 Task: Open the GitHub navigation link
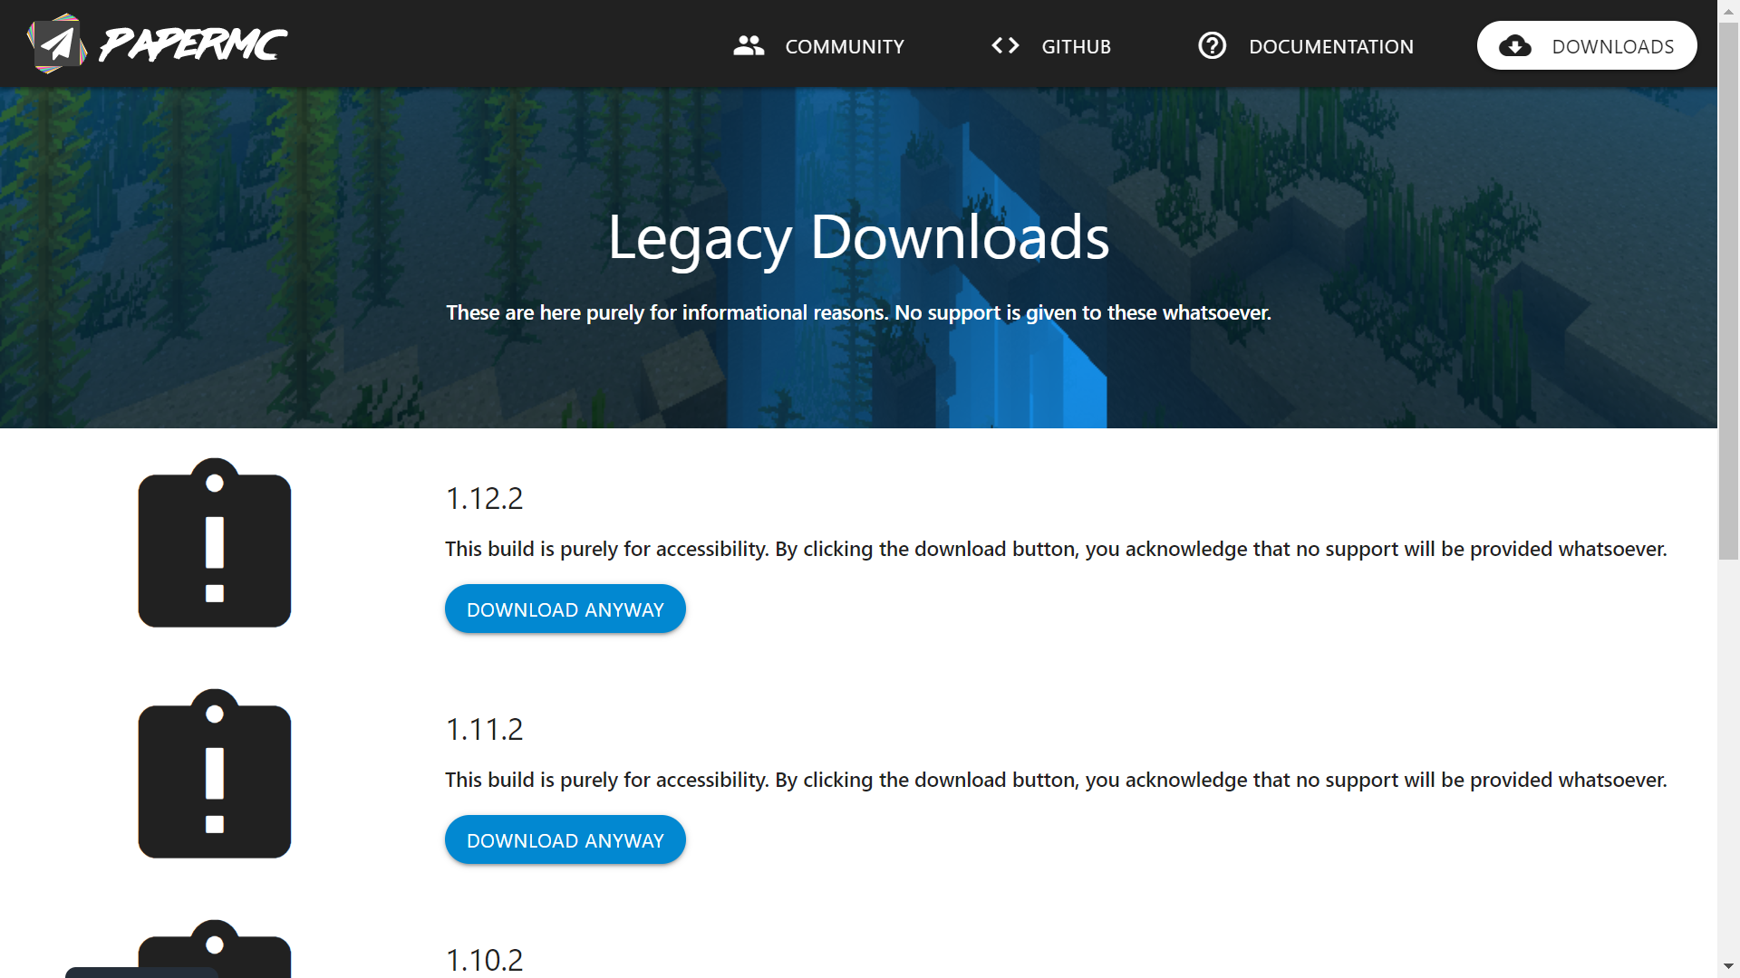point(1076,46)
